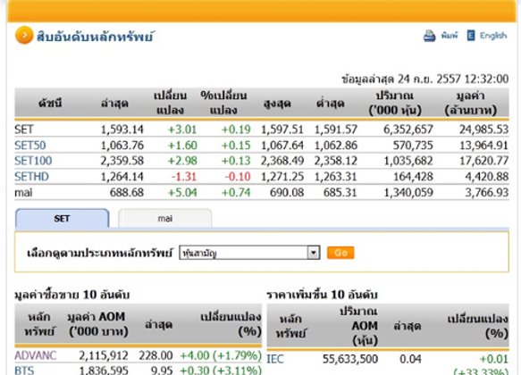Click the last-updated timestamp 12:32:00

click(x=486, y=79)
